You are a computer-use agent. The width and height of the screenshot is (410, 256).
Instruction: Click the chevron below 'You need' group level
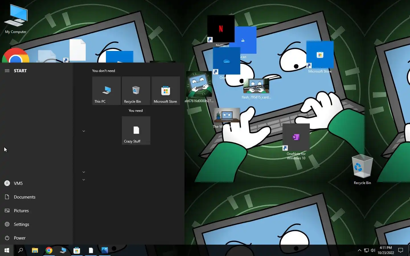(x=84, y=131)
